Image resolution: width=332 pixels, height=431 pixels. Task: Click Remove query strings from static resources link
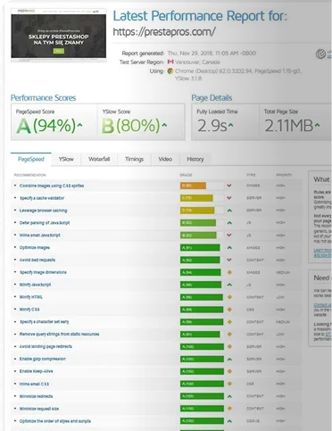(x=60, y=335)
